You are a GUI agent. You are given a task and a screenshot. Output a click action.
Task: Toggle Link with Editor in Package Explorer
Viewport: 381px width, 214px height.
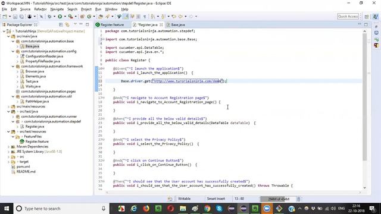[67, 25]
